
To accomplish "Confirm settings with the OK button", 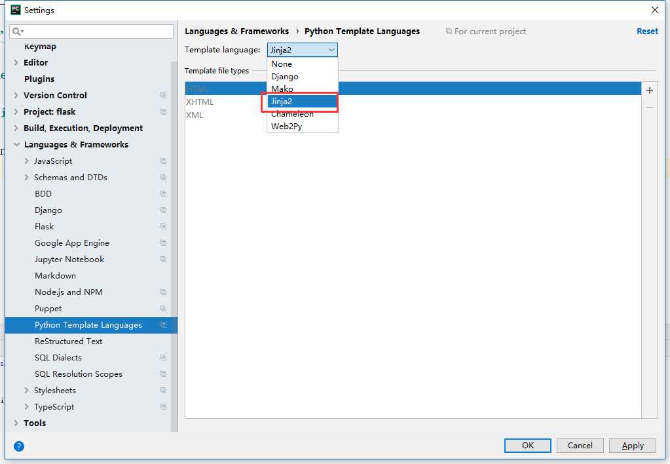I will click(x=528, y=445).
